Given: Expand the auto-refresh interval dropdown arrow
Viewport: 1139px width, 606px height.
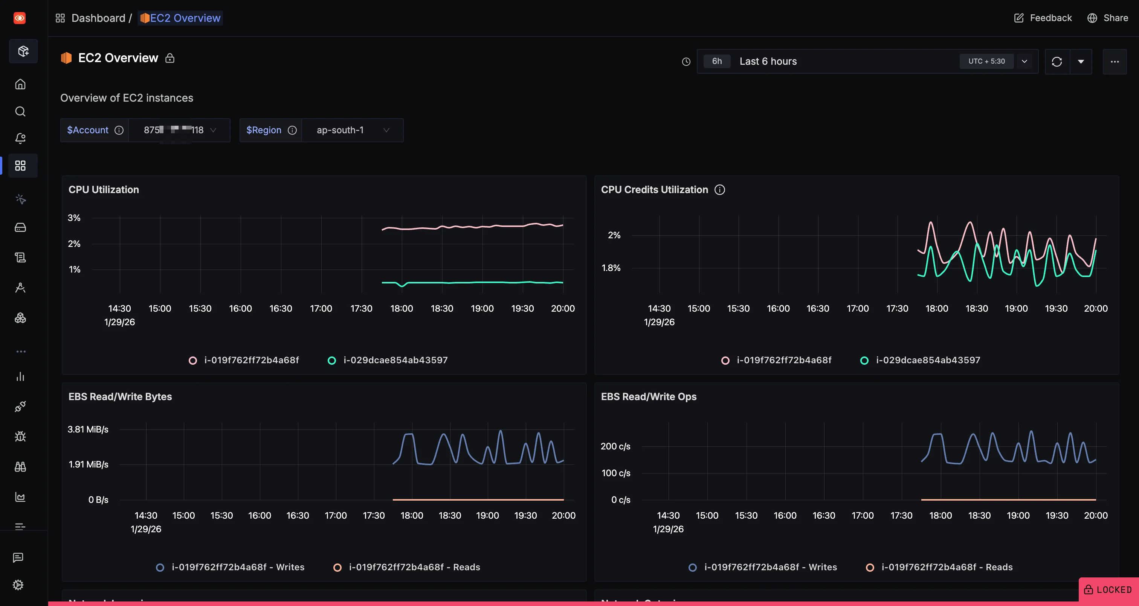Looking at the screenshot, I should (1081, 61).
